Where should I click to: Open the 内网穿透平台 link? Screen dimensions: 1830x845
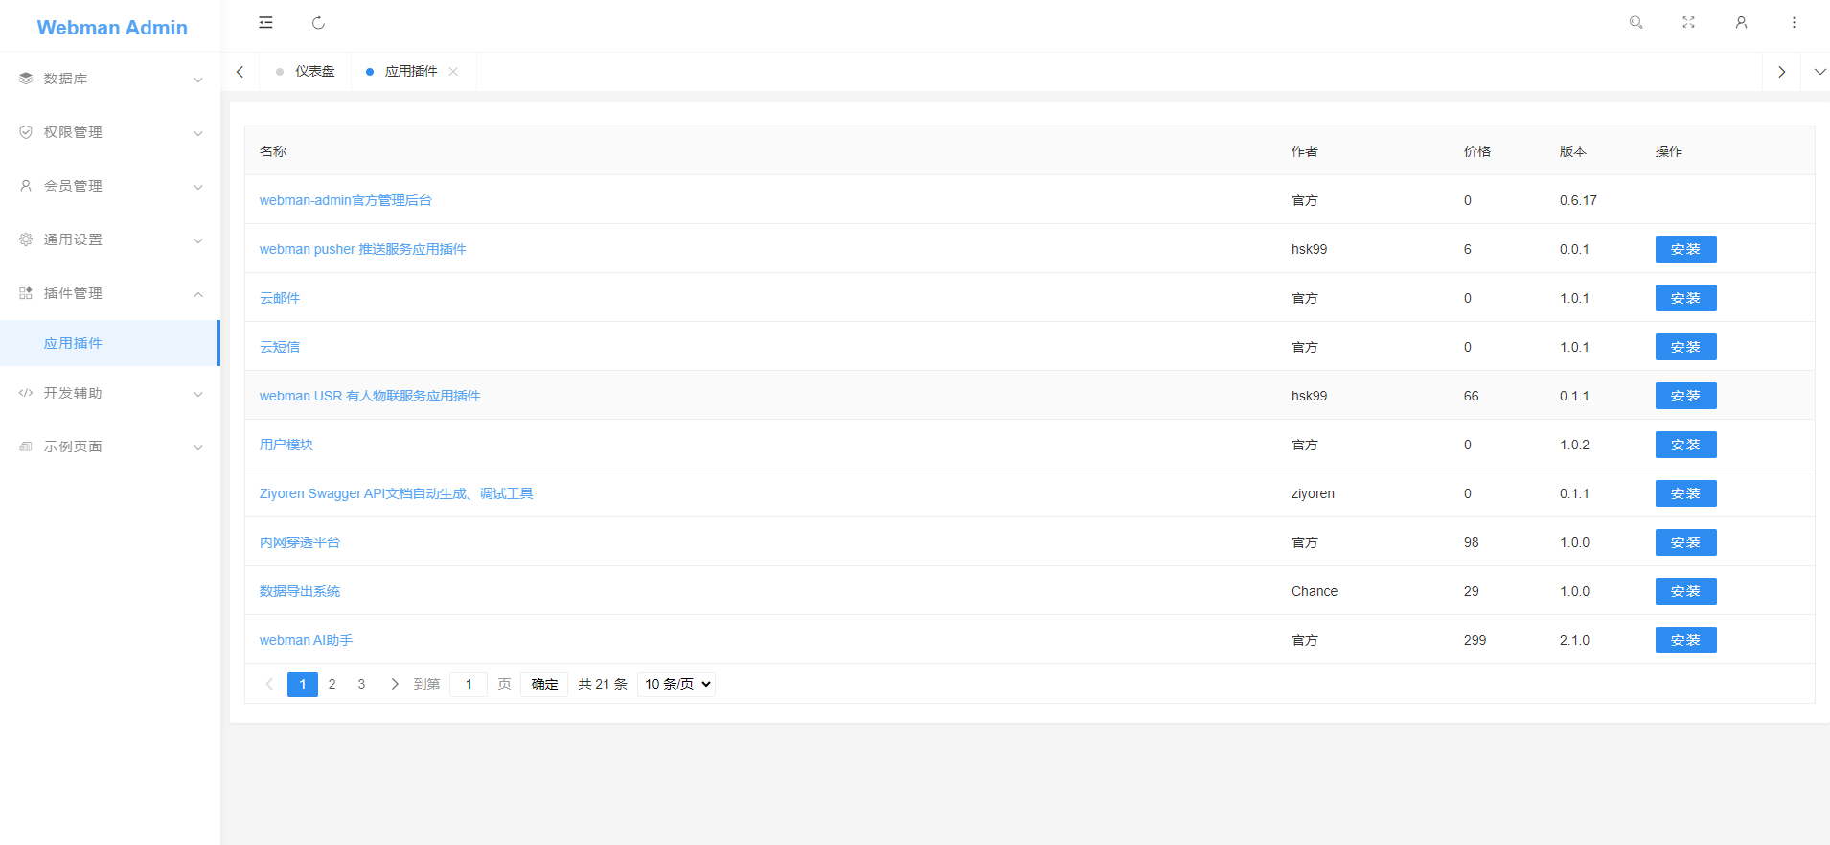pos(300,542)
